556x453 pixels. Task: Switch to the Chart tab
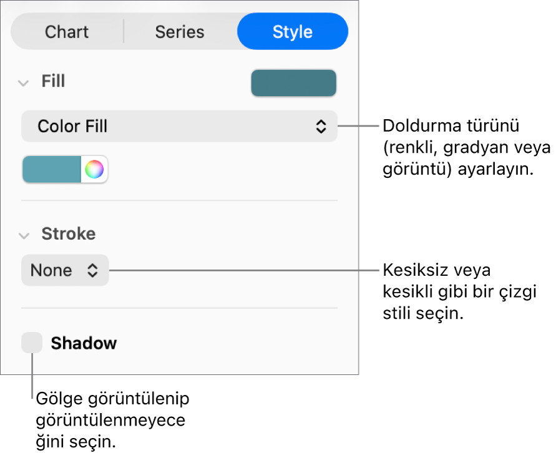coord(67,32)
